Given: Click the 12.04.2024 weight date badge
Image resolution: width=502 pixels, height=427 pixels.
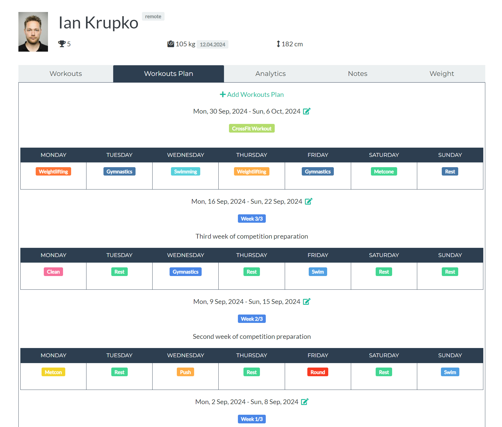Looking at the screenshot, I should (x=213, y=45).
